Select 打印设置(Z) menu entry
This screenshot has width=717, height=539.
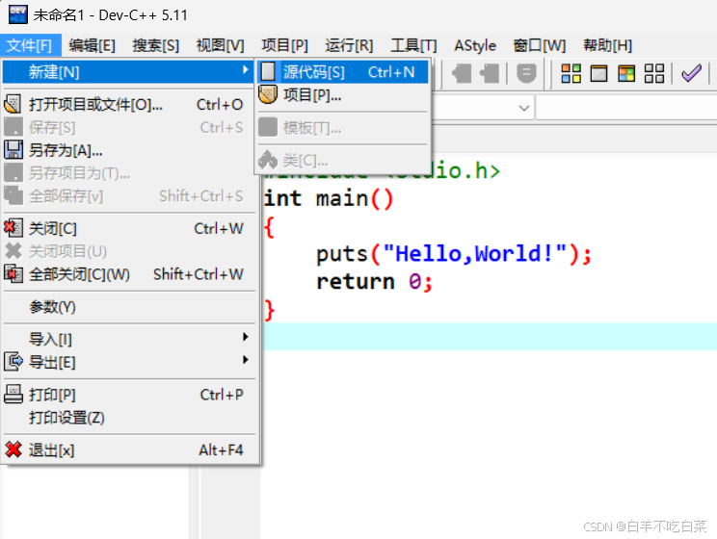tap(128, 418)
